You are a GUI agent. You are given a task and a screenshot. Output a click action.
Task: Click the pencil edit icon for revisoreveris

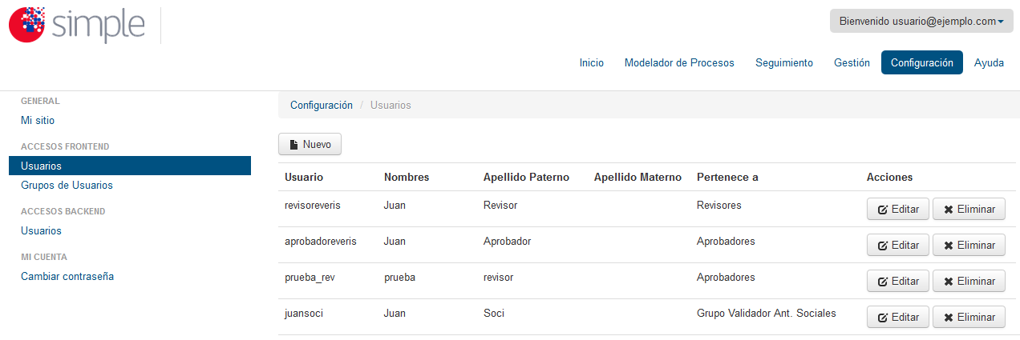tap(883, 210)
